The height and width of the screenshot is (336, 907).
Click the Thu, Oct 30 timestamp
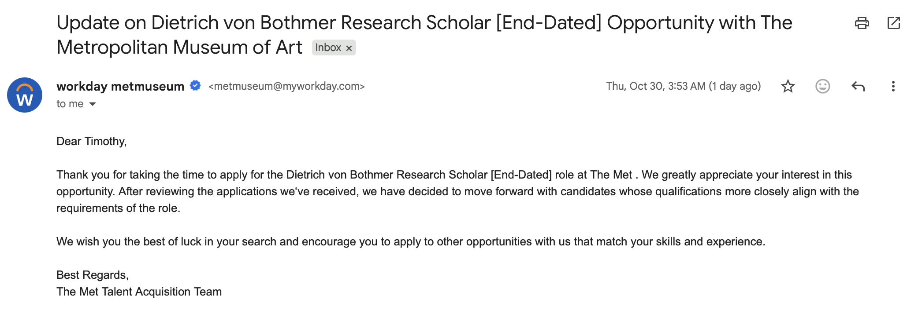[x=683, y=86]
